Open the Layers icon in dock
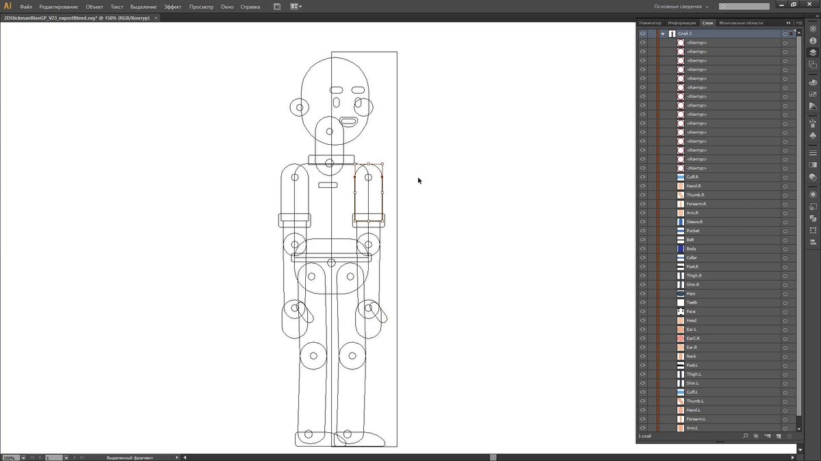 813,53
